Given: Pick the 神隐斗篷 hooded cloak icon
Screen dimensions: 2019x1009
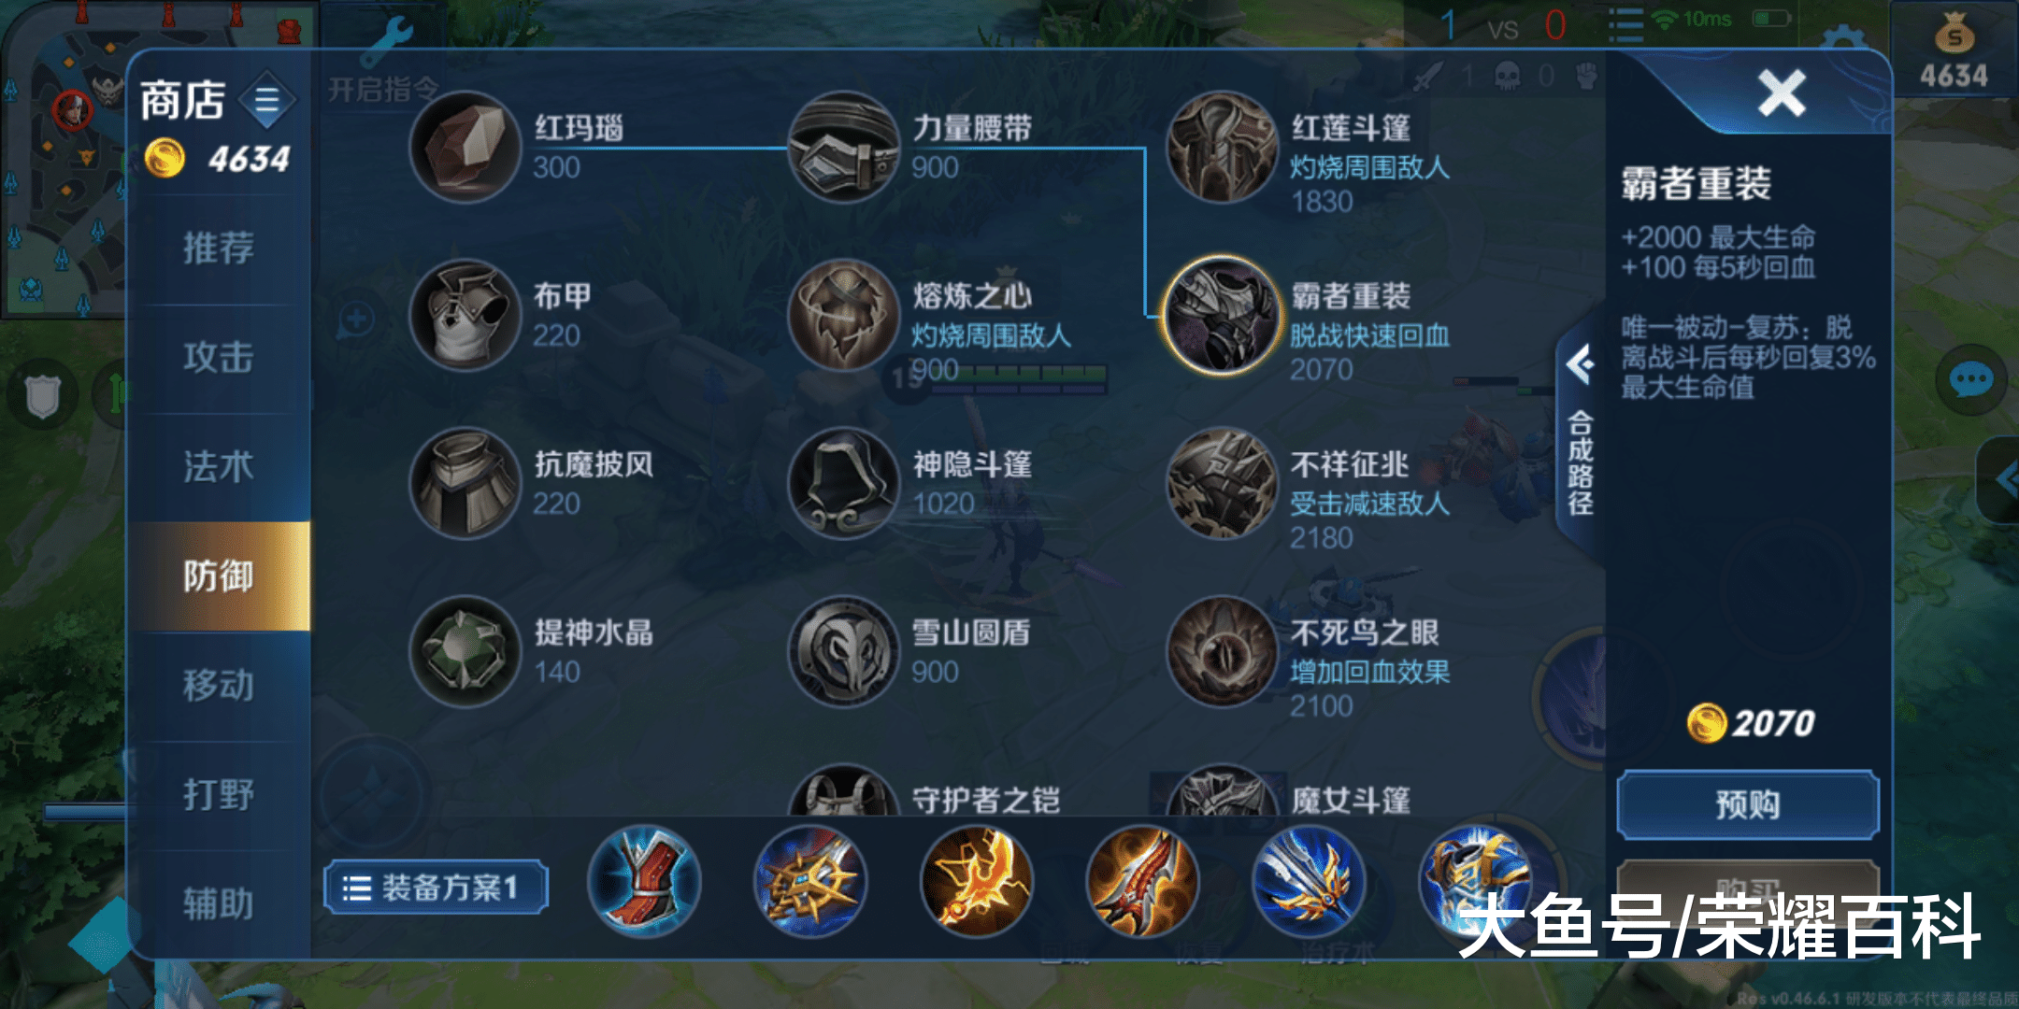Looking at the screenshot, I should [843, 483].
